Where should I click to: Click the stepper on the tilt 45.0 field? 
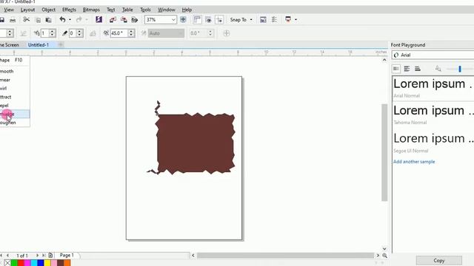pyautogui.click(x=131, y=33)
